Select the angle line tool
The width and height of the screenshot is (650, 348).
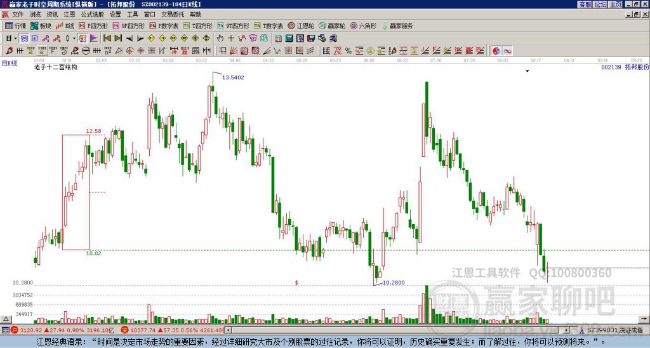[x=267, y=51]
